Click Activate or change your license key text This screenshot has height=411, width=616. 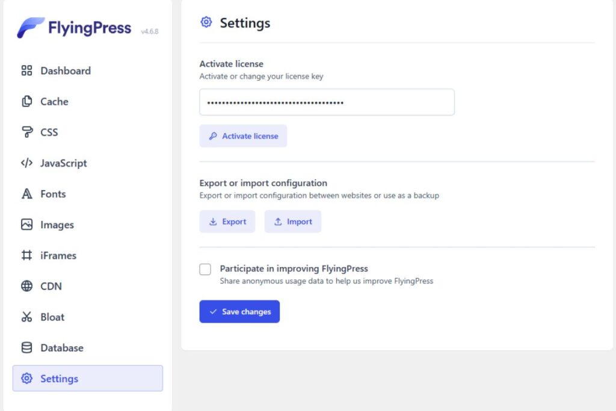(x=261, y=76)
